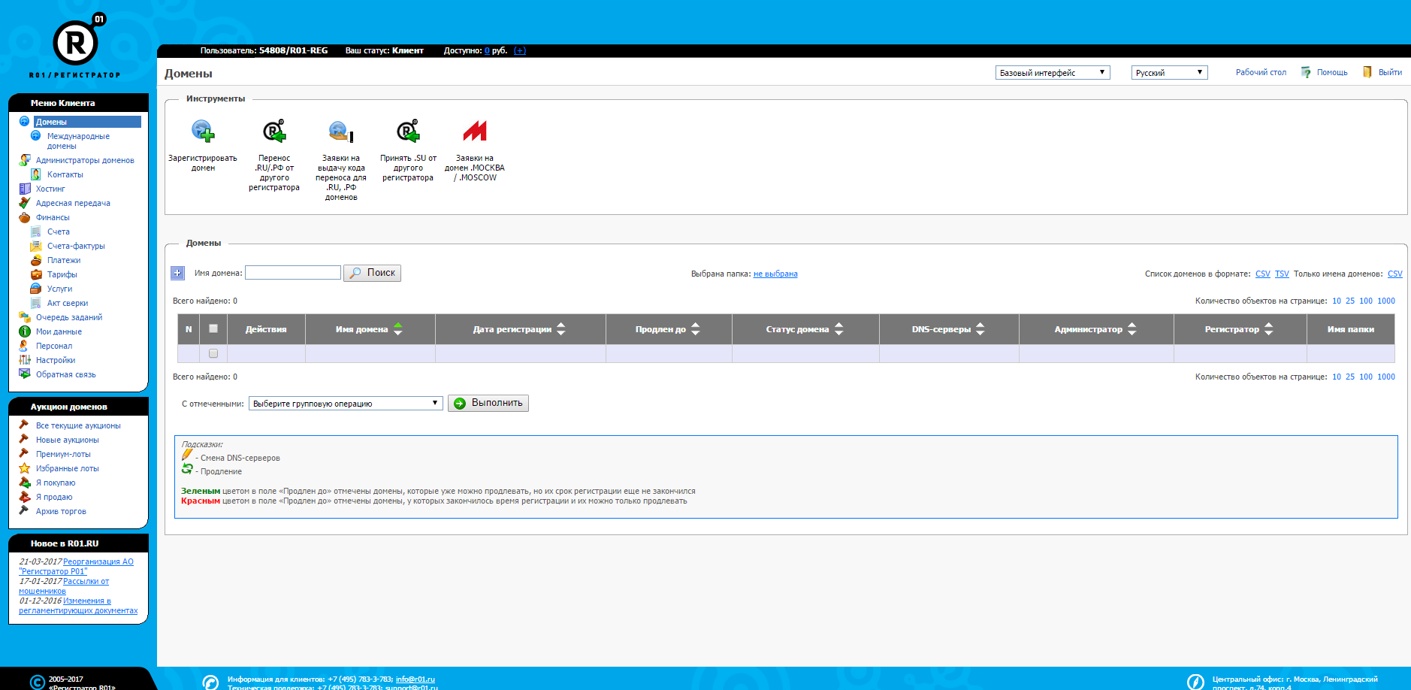Click the Поиск search button
Image resolution: width=1411 pixels, height=690 pixels.
coord(372,273)
